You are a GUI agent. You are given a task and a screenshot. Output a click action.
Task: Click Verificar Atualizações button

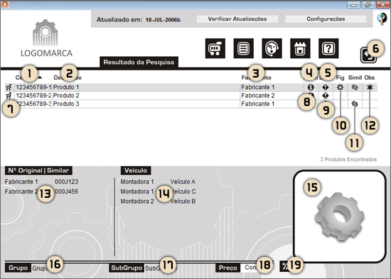(237, 19)
